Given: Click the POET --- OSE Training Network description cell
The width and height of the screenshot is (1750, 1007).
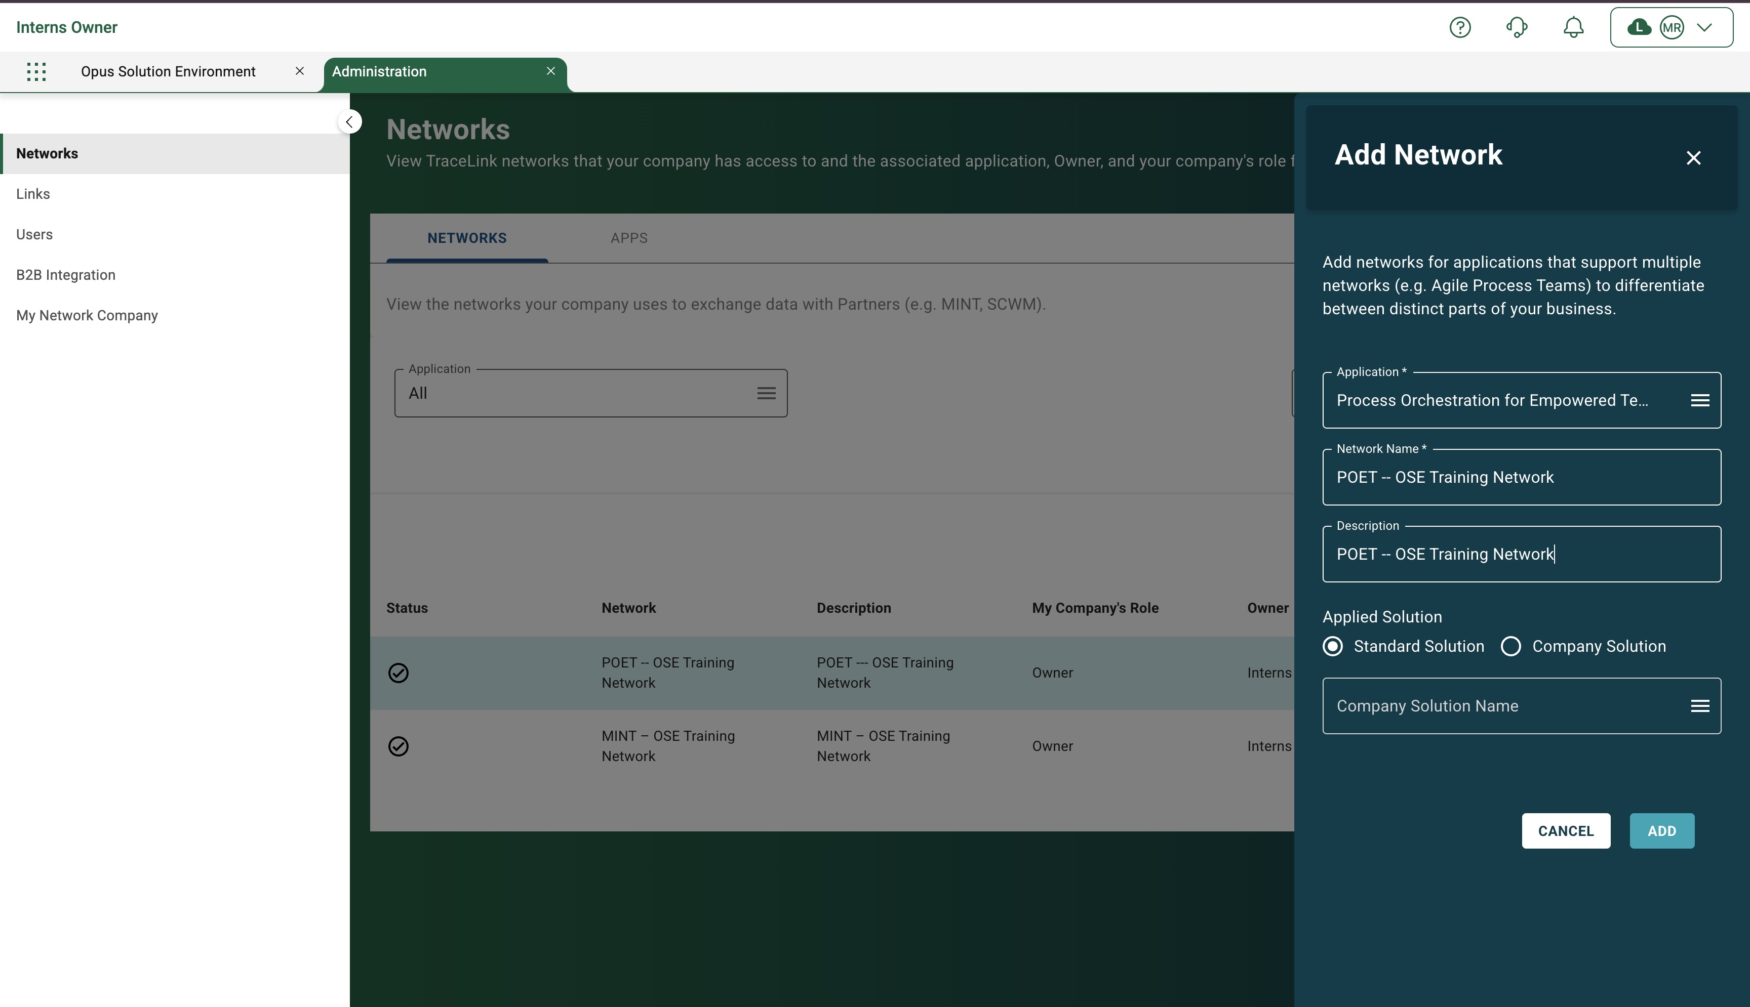Looking at the screenshot, I should pos(885,673).
